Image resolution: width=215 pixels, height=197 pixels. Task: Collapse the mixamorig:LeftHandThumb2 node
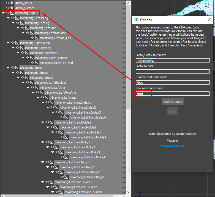click(48, 187)
